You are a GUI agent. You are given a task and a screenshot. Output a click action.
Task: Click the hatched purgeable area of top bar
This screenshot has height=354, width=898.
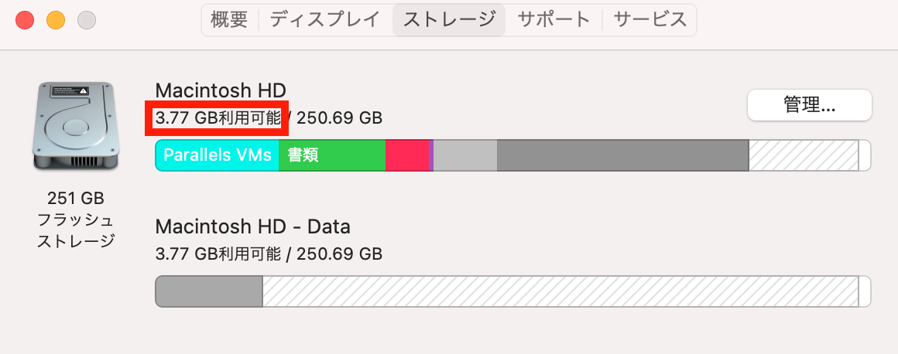click(x=804, y=155)
